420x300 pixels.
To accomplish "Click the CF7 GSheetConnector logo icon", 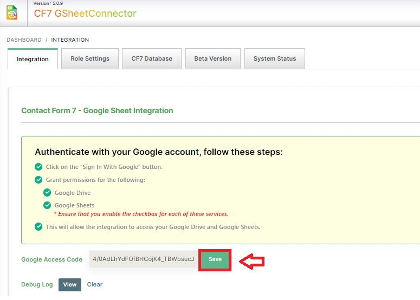I will [12, 12].
